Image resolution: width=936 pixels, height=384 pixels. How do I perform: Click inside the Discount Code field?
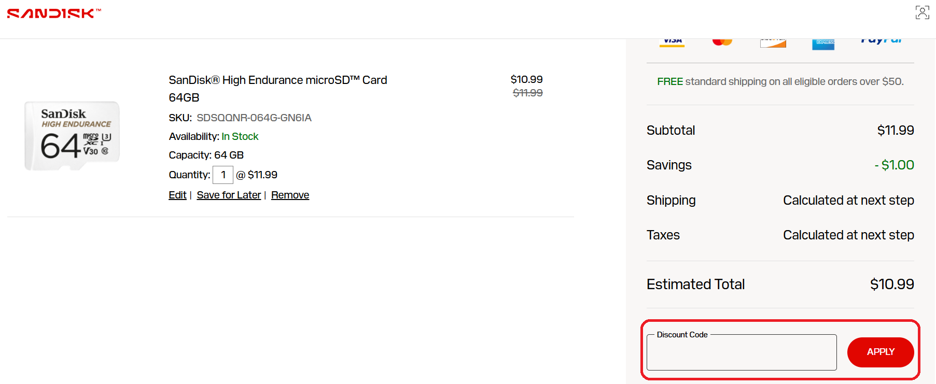pyautogui.click(x=742, y=352)
